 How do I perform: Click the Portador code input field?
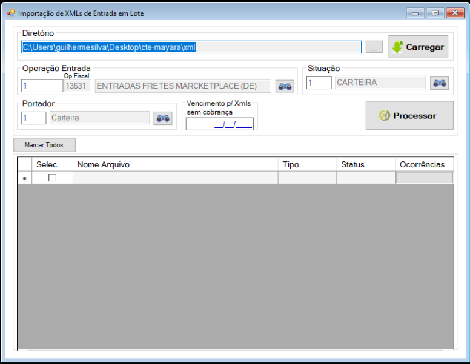click(33, 118)
